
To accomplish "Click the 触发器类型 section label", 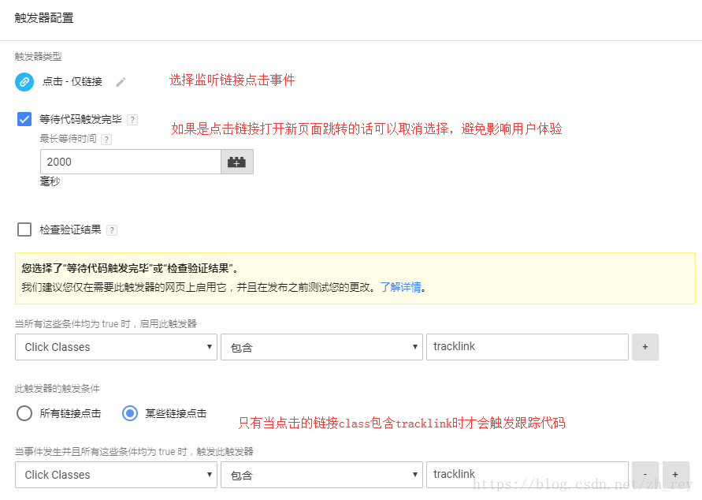I will [38, 57].
